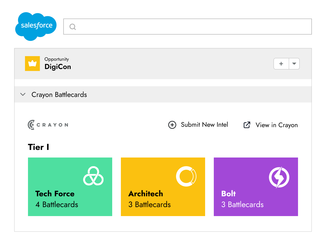Viewport: 326px width, 244px height.
Task: Click the circled plus Submit Intel icon
Action: 172,125
